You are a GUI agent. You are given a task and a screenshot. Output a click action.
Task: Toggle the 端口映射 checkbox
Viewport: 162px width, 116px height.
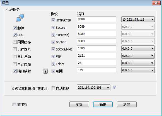click(x=15, y=71)
